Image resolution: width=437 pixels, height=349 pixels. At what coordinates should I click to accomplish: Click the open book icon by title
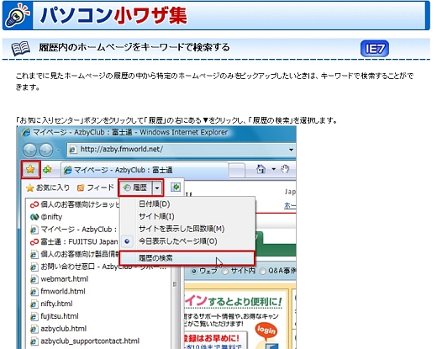click(x=21, y=48)
